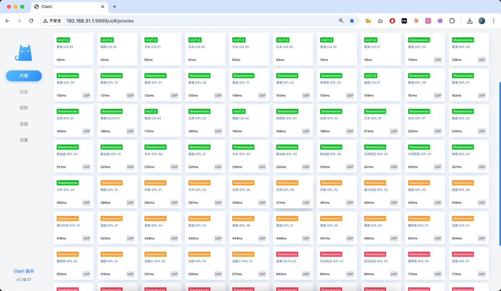
Task: Click AnyTLS tag on 日本 CIA 03
Action: click(x=283, y=40)
